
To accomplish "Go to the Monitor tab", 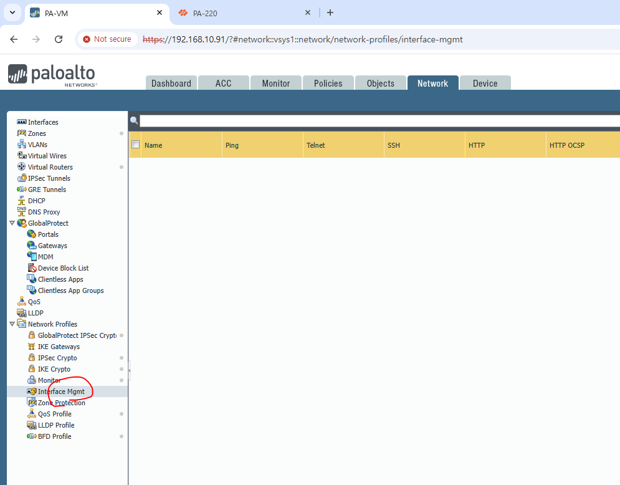I will coord(276,83).
